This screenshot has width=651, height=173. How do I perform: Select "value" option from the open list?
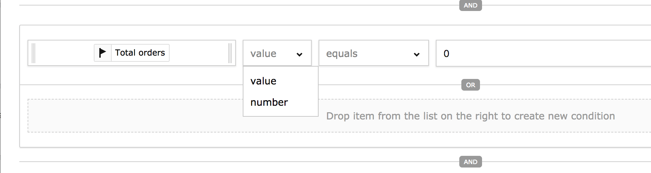263,81
